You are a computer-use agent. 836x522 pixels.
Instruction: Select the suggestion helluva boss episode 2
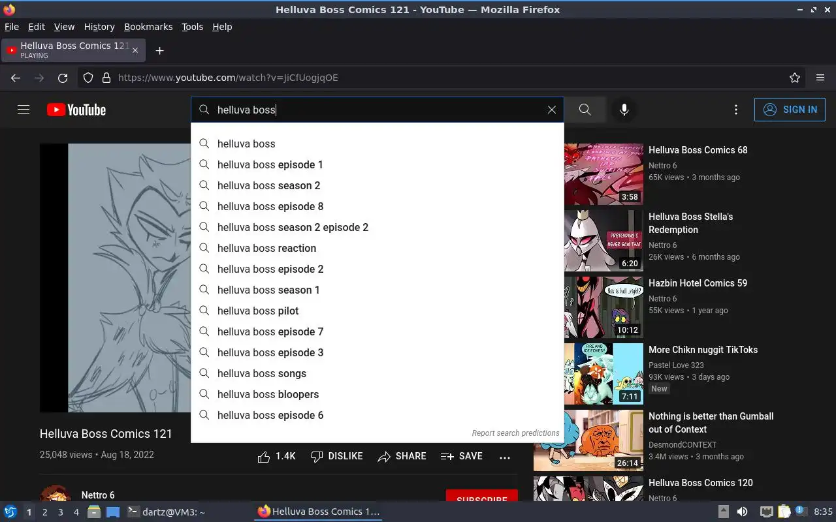tap(378, 269)
